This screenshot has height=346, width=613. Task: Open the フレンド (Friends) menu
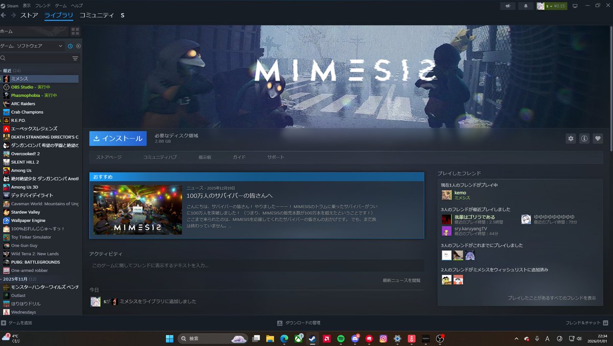43,6
